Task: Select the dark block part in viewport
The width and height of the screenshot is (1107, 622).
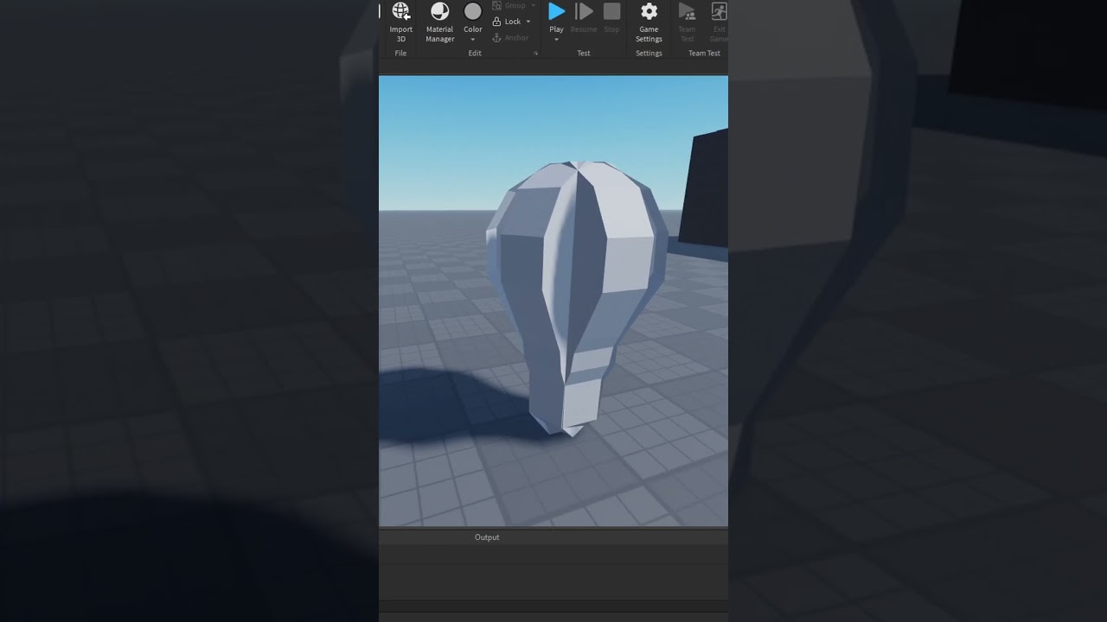Action: pyautogui.click(x=704, y=190)
